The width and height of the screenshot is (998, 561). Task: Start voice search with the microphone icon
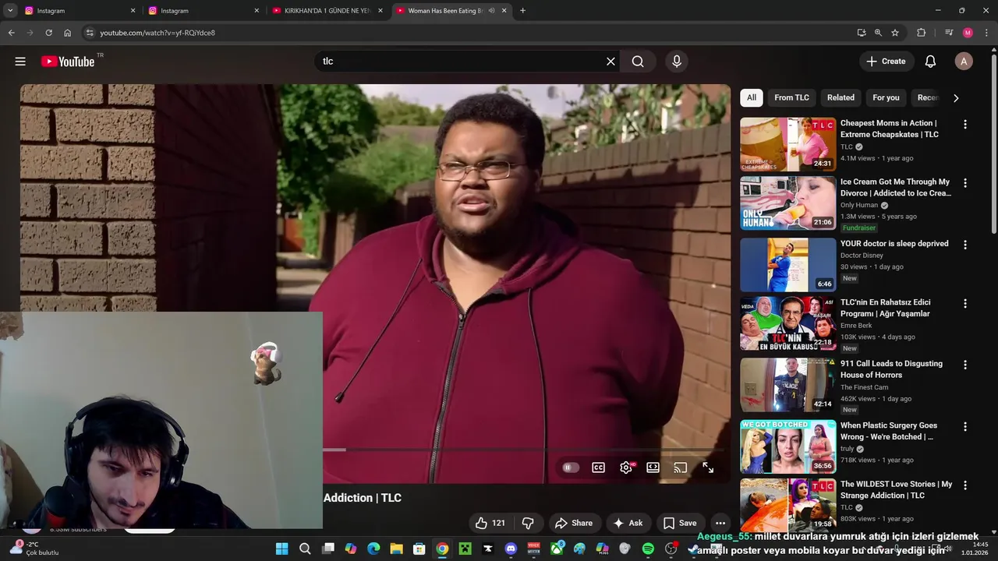point(676,62)
